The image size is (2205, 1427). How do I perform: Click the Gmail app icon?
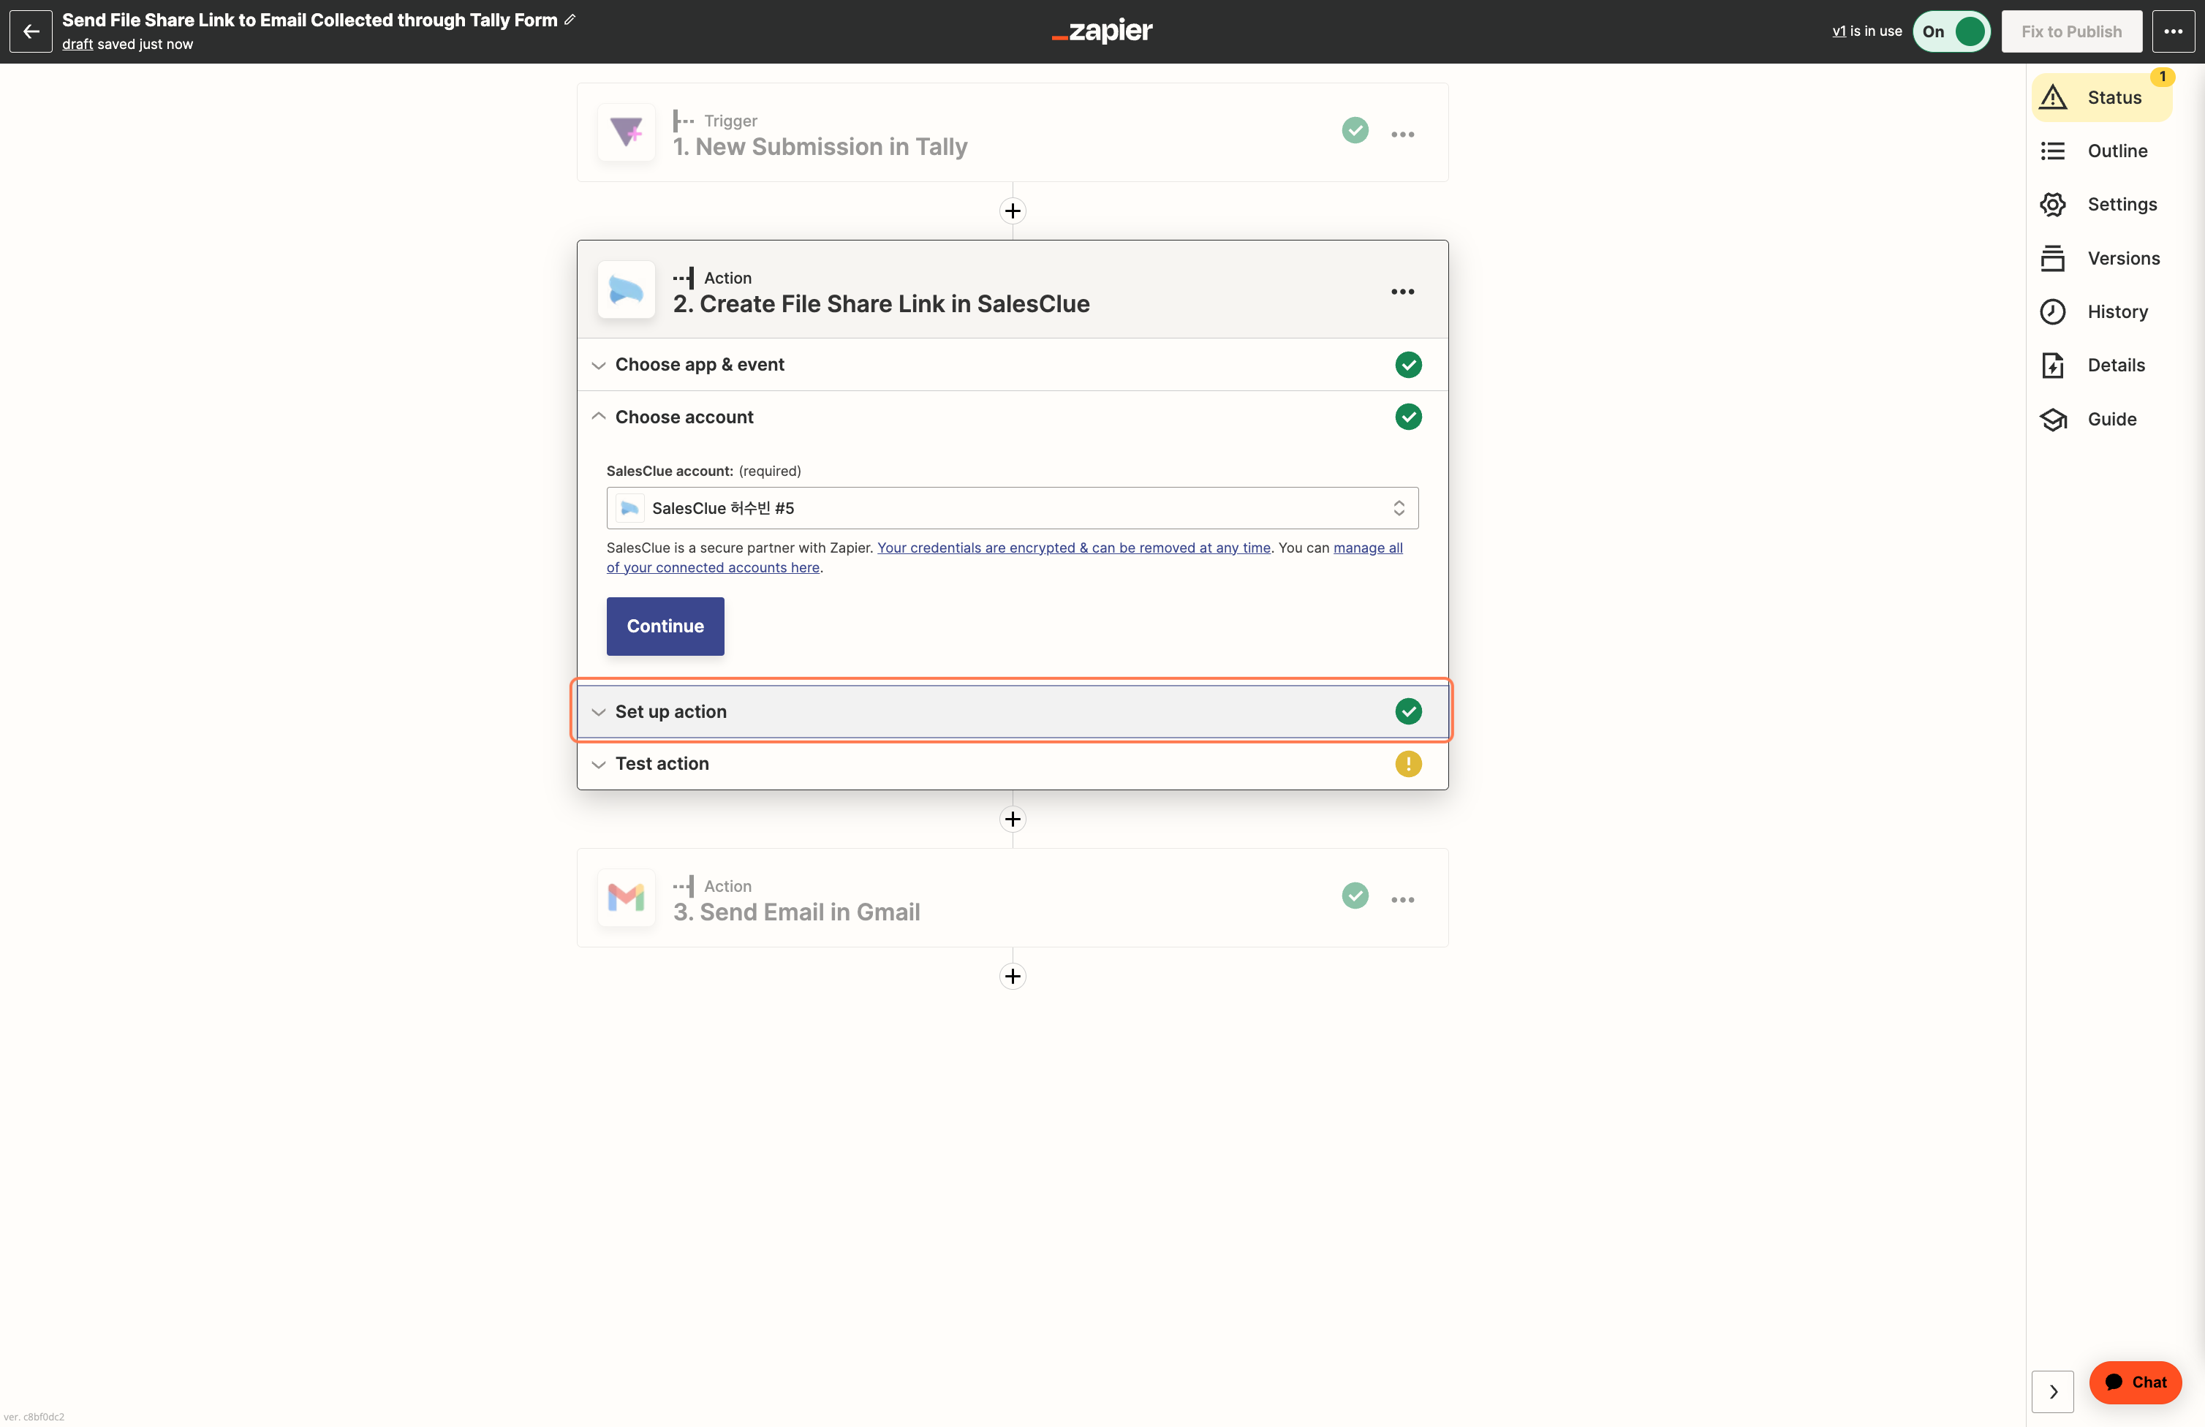tap(627, 898)
